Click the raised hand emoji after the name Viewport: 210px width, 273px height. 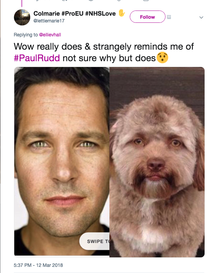click(122, 13)
